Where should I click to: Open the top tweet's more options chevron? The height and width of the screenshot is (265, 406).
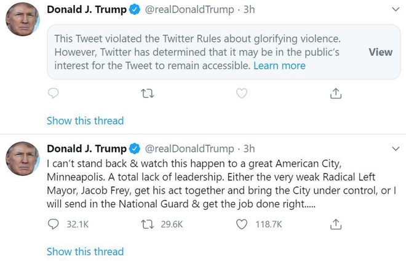tap(396, 10)
